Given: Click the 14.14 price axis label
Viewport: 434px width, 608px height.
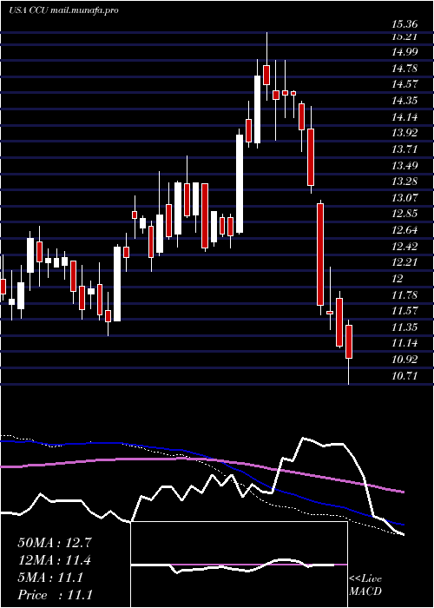Looking at the screenshot, I should (x=404, y=117).
